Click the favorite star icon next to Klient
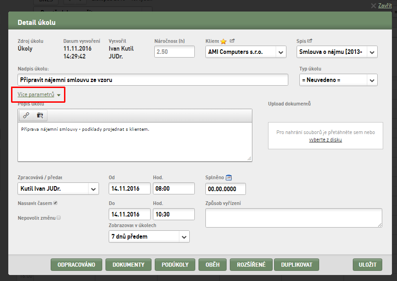 tap(223, 41)
